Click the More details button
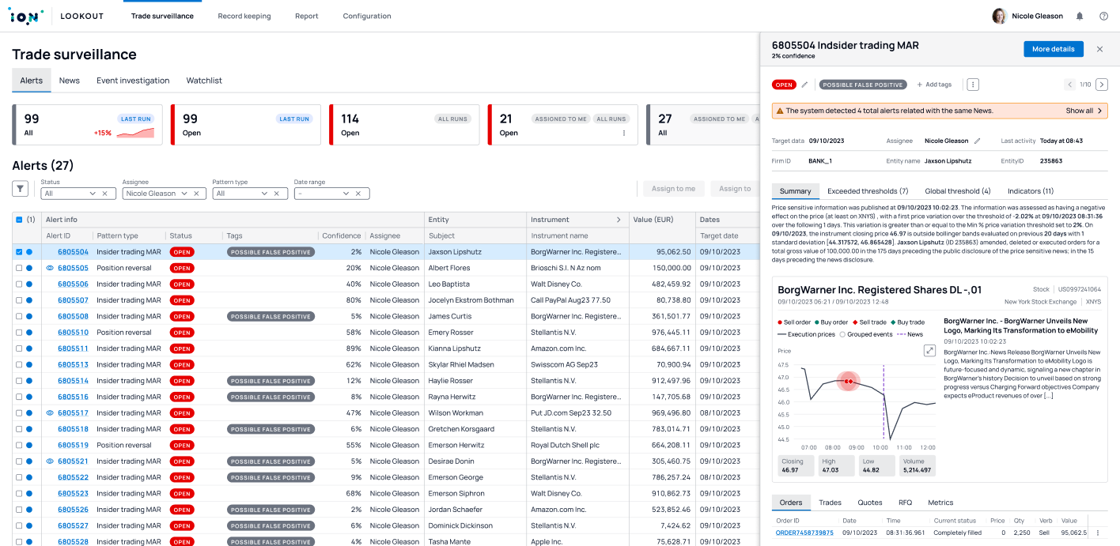This screenshot has width=1120, height=546. point(1054,49)
